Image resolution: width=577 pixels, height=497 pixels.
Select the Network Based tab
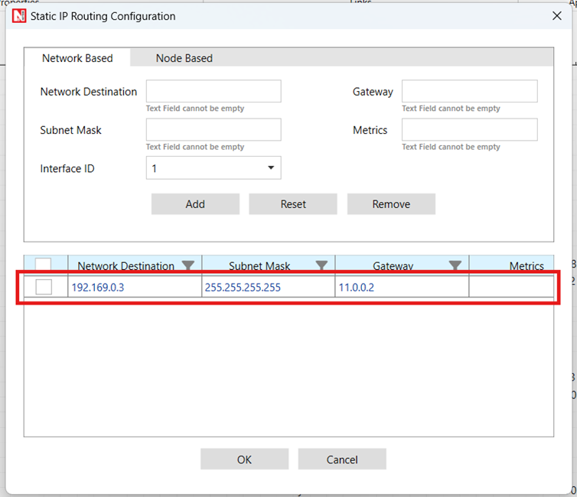click(77, 58)
